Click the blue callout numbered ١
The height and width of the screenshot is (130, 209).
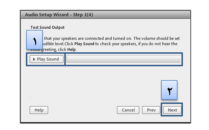(x=35, y=40)
